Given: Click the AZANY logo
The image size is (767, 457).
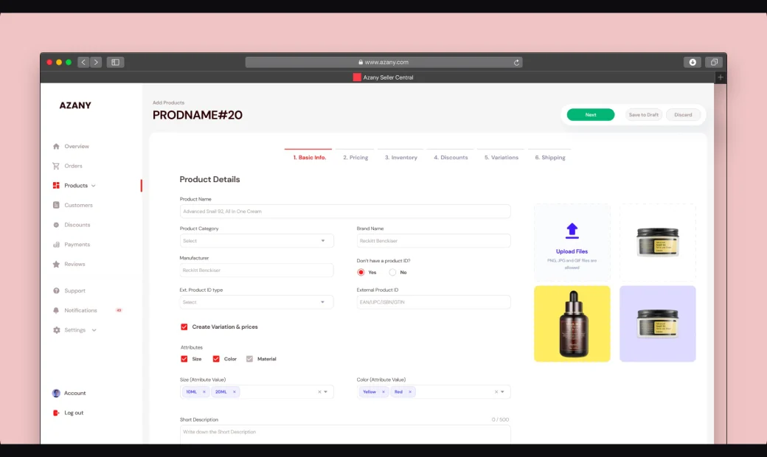Looking at the screenshot, I should tap(75, 105).
